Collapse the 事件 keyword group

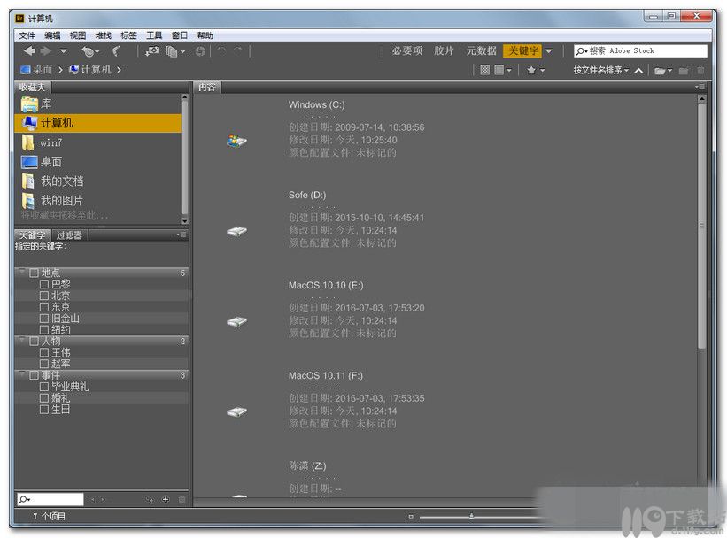tap(22, 375)
